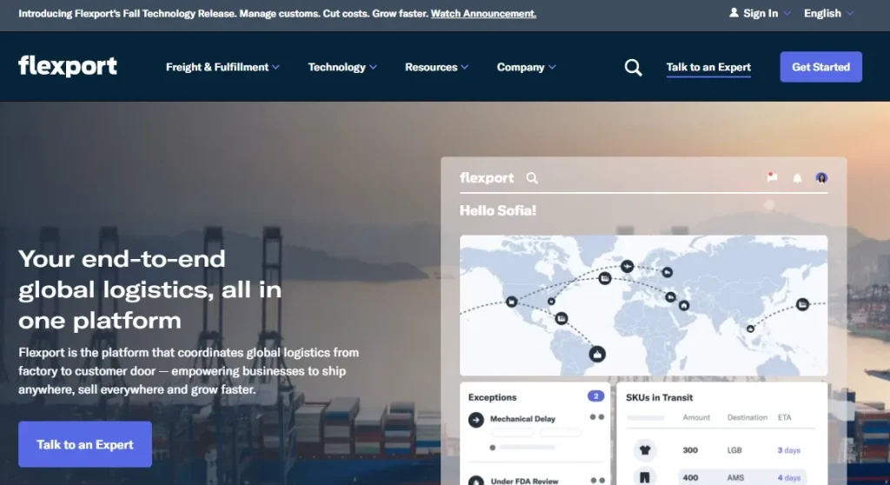The height and width of the screenshot is (485, 890).
Task: Expand the Company menu
Action: pyautogui.click(x=526, y=67)
